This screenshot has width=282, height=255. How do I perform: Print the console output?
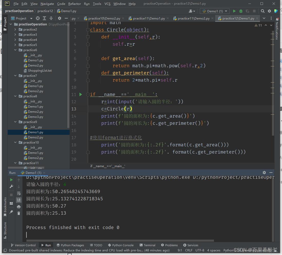coord(19,207)
